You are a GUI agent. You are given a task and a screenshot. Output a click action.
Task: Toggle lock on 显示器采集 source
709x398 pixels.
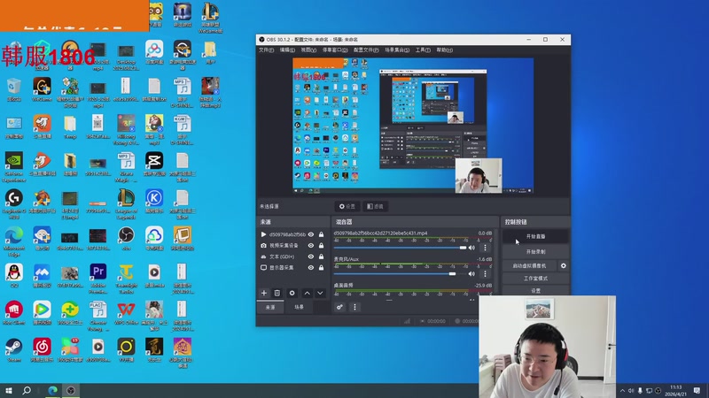[321, 268]
